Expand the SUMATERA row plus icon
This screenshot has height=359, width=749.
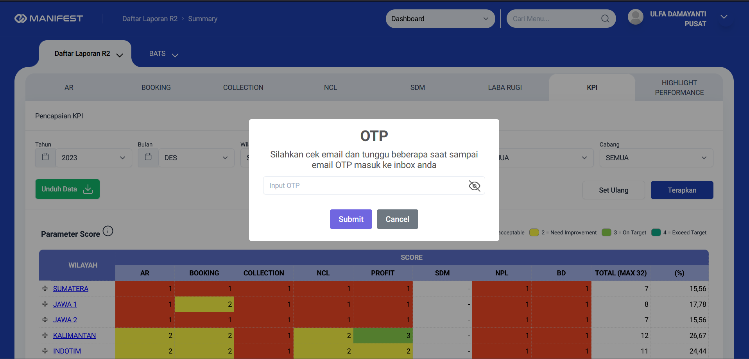tap(45, 288)
